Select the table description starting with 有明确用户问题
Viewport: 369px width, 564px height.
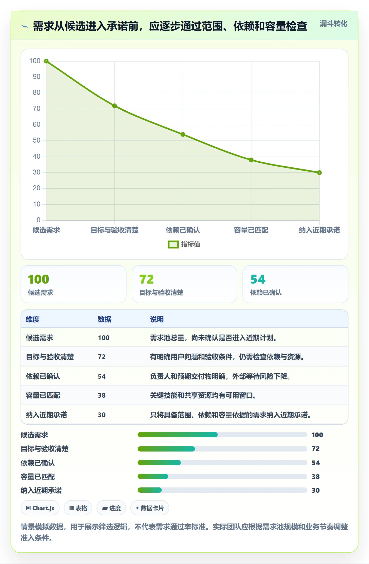(227, 357)
